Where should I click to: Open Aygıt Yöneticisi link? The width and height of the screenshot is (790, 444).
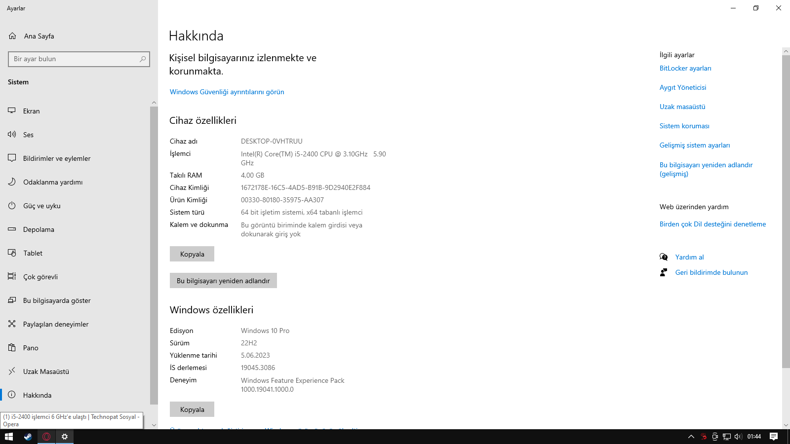683,88
